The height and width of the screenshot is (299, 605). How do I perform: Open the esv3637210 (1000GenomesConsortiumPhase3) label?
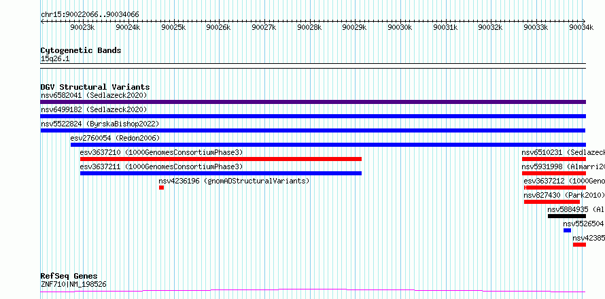(x=162, y=152)
